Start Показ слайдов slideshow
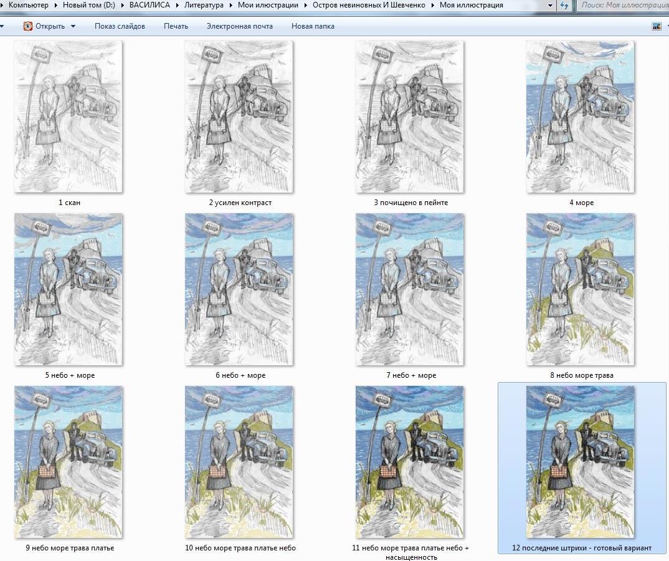The image size is (669, 561). click(120, 26)
